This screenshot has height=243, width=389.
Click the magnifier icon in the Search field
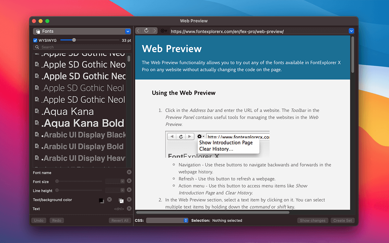click(38, 47)
